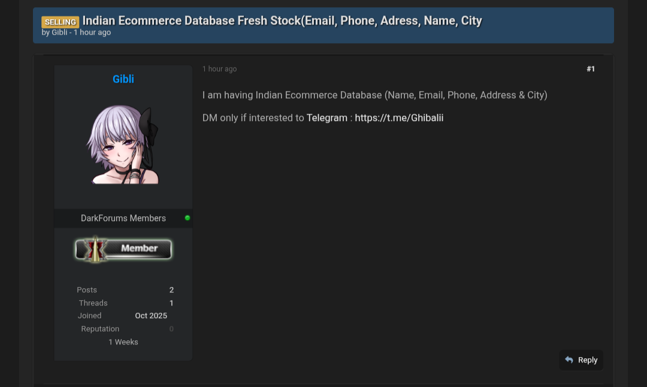Image resolution: width=647 pixels, height=387 pixels.
Task: Click the post's 1 hour ago timestamp
Action: tap(219, 69)
